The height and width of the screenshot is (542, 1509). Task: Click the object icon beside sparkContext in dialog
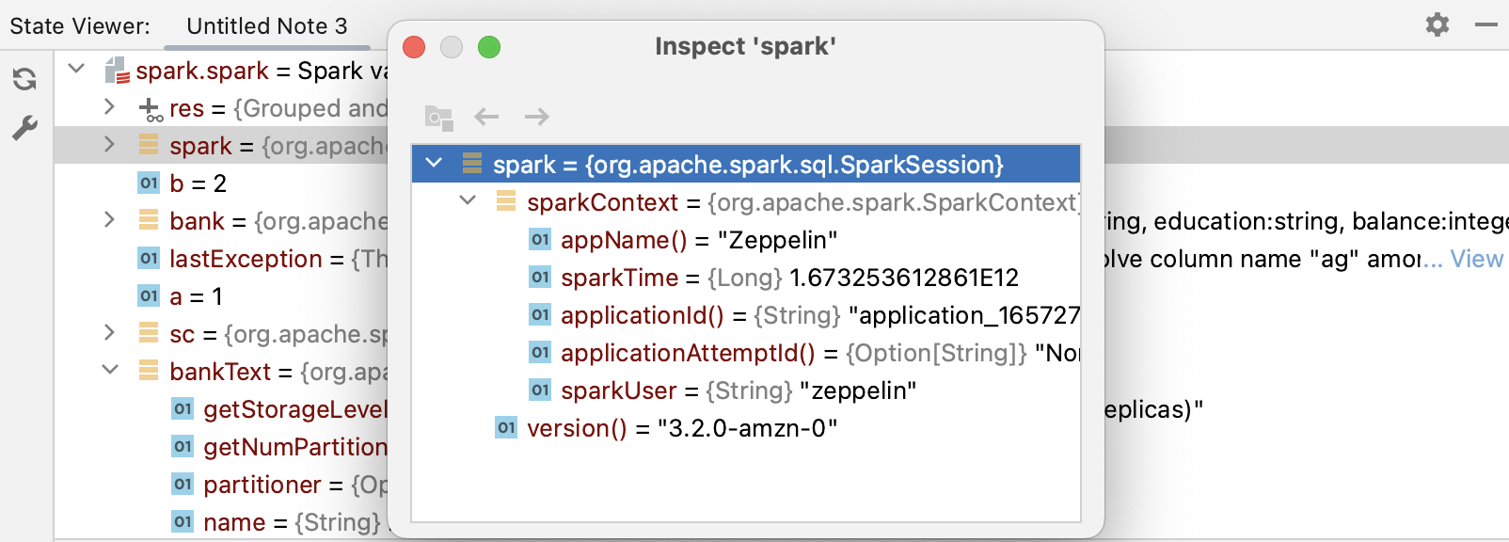(x=506, y=201)
